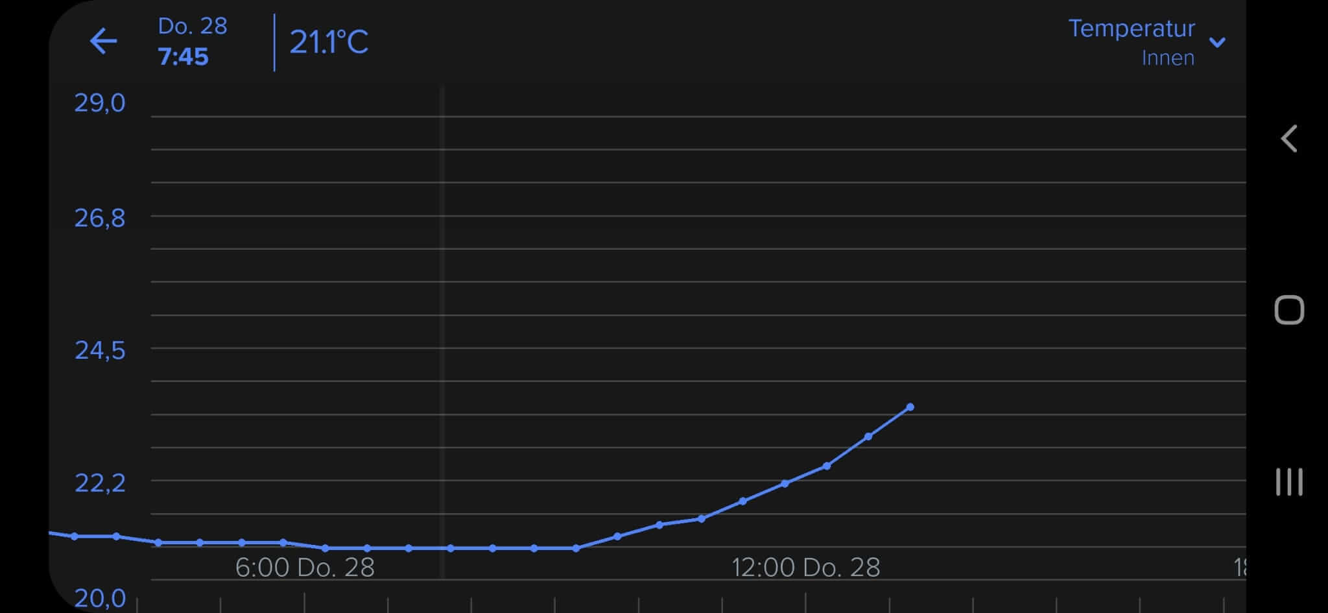This screenshot has width=1328, height=613.
Task: Tap the 6:00 Do. 28 time label
Action: point(305,568)
